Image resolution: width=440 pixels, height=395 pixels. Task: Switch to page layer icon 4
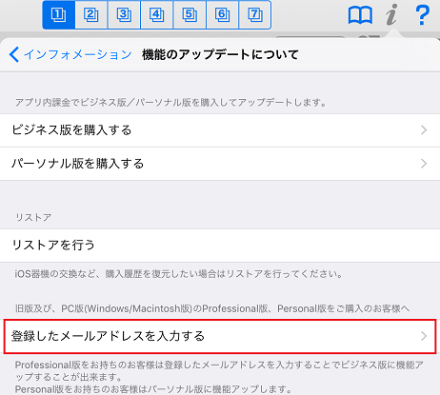pos(157,15)
